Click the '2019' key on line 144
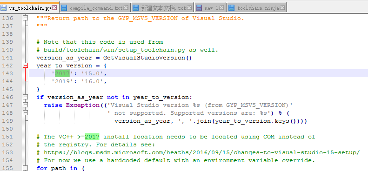This screenshot has height=171, width=368. pos(62,81)
